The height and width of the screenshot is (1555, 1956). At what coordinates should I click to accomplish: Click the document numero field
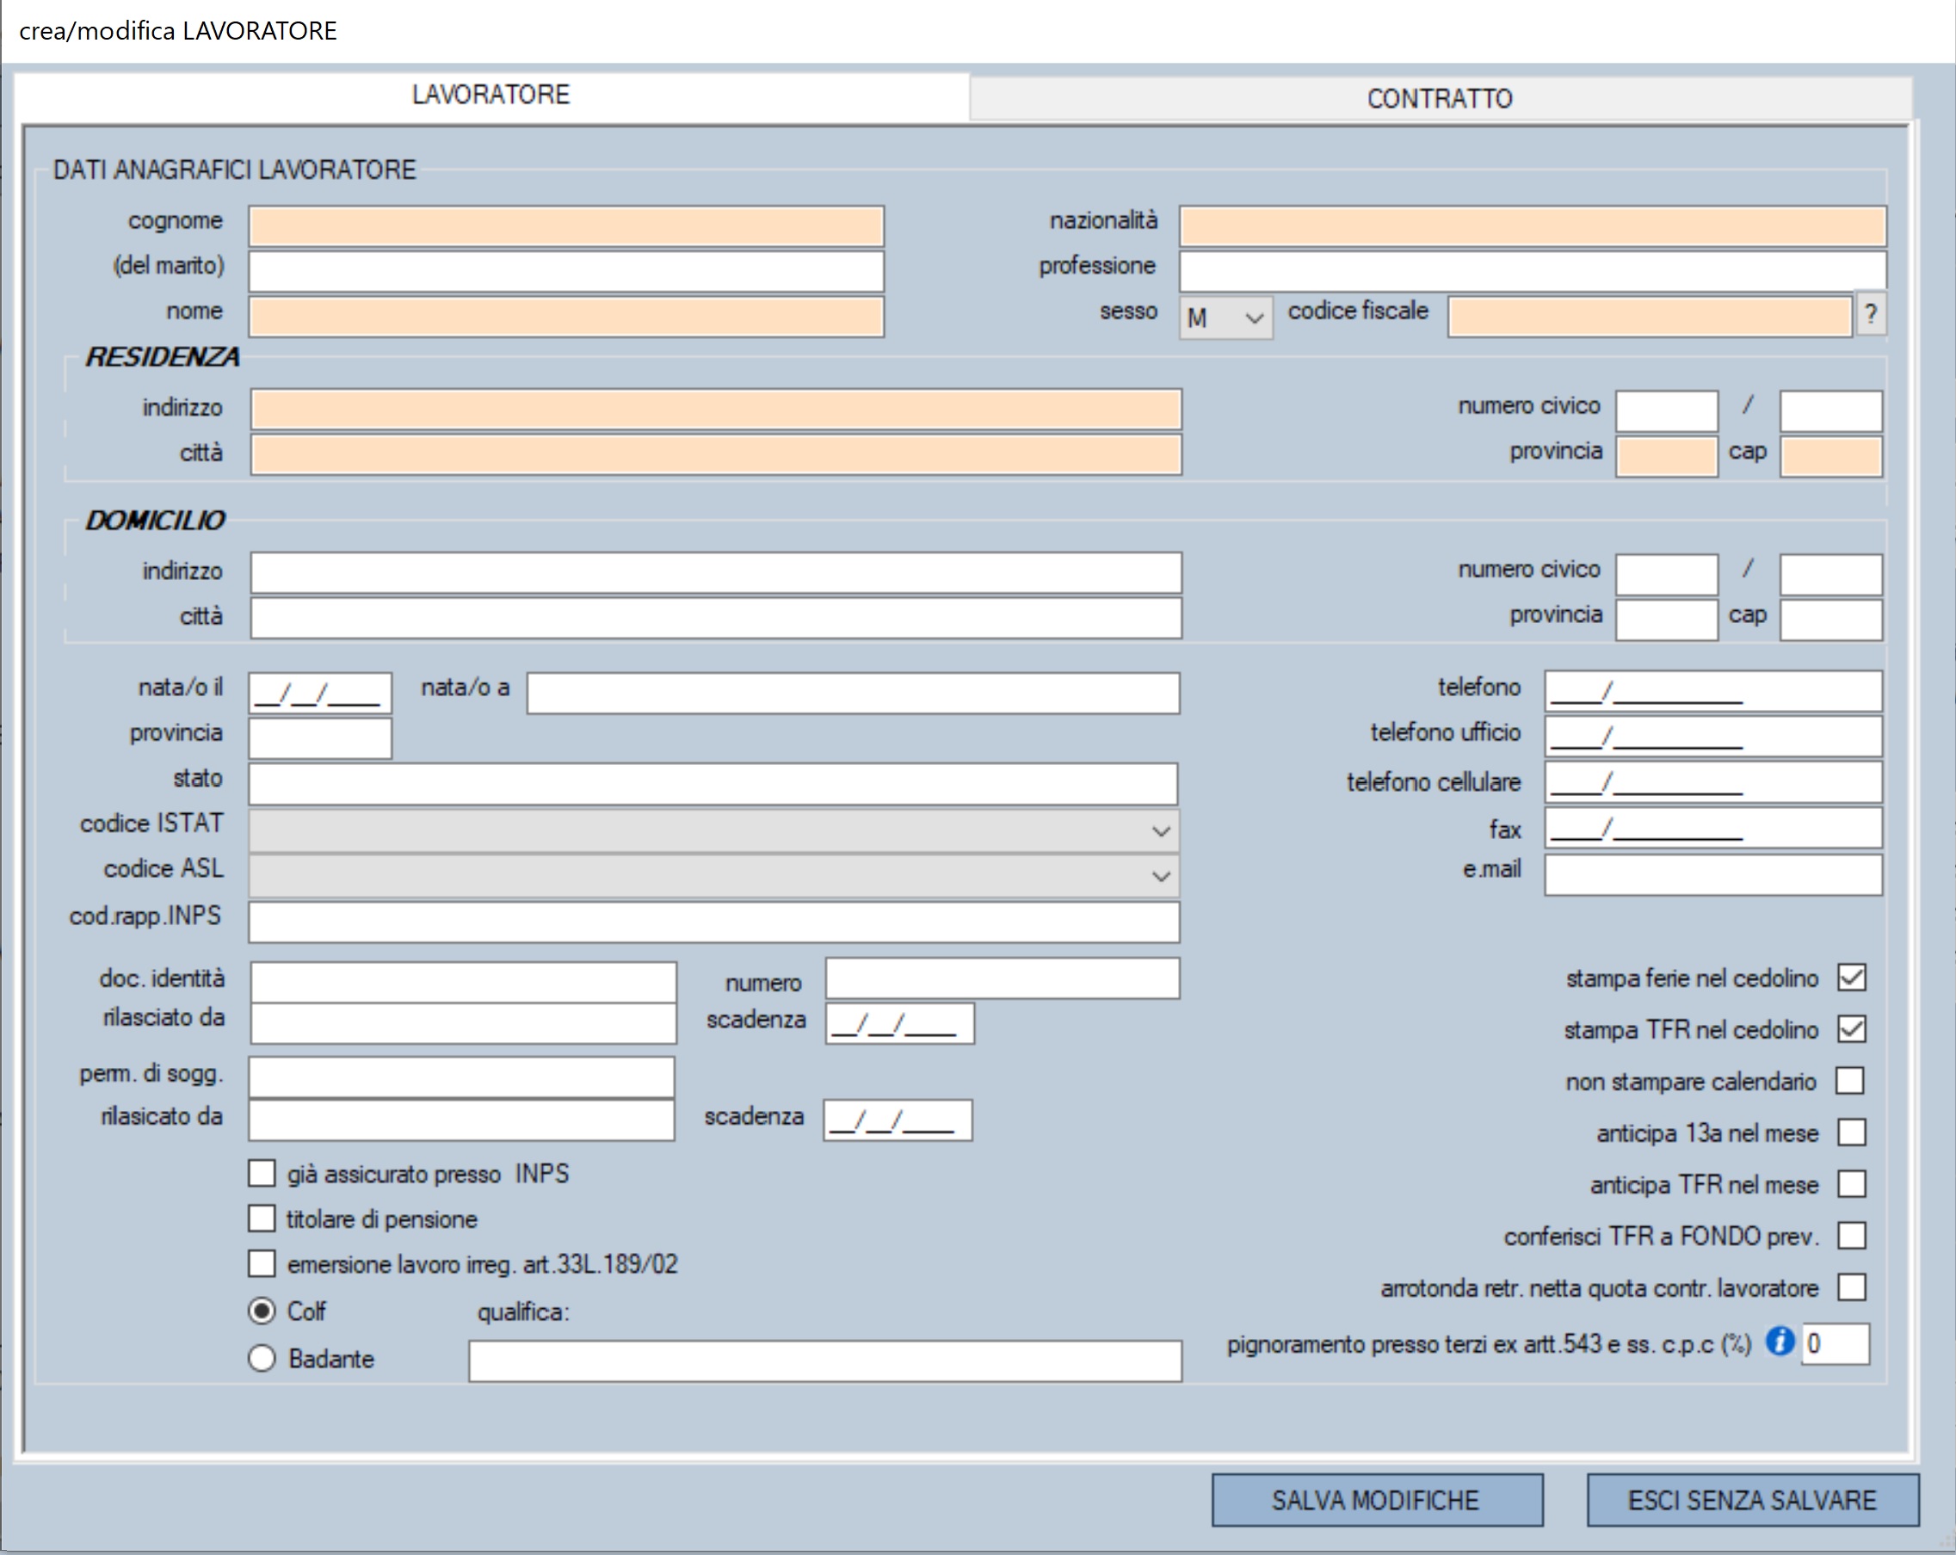click(x=1003, y=978)
